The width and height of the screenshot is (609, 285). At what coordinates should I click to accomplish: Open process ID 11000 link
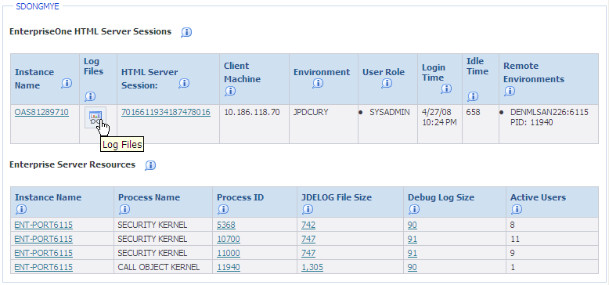click(229, 253)
